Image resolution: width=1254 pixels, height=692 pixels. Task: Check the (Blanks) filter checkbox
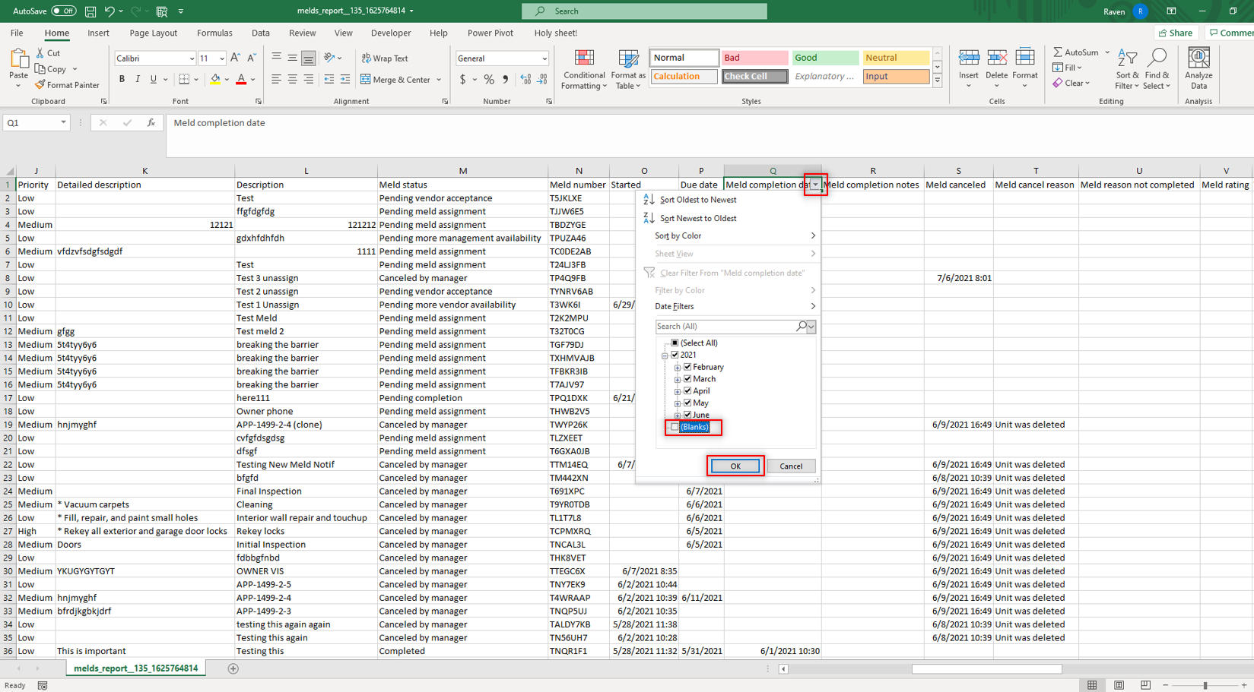point(675,427)
